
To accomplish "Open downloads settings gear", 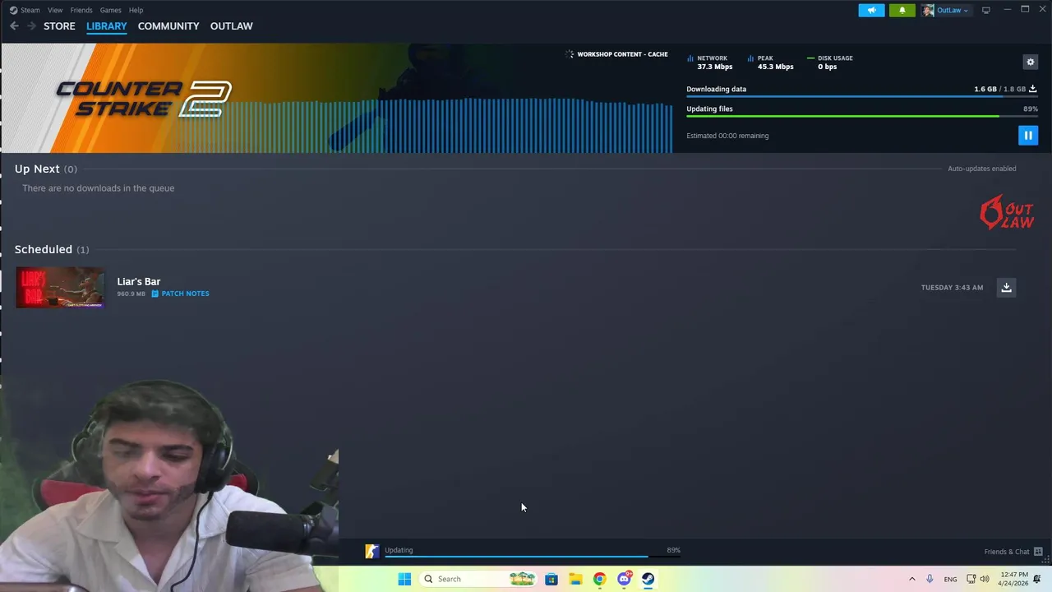I will click(1030, 62).
